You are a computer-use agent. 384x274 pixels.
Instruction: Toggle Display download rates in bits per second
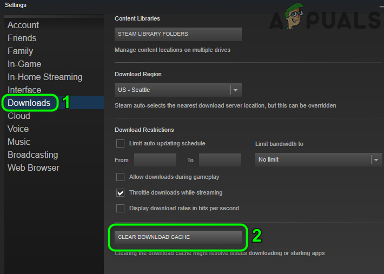pyautogui.click(x=120, y=208)
